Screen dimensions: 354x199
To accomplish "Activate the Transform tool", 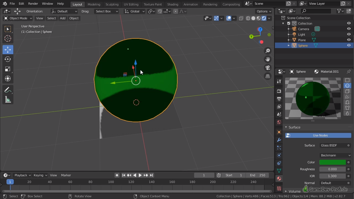I will coord(8,78).
